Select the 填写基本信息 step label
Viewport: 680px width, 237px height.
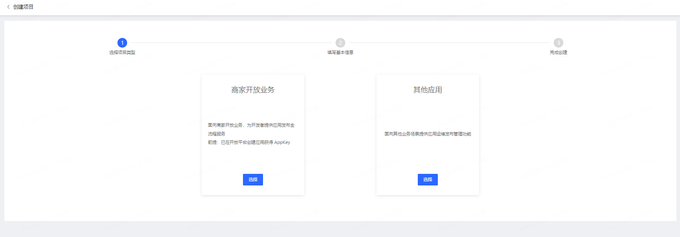tap(340, 52)
